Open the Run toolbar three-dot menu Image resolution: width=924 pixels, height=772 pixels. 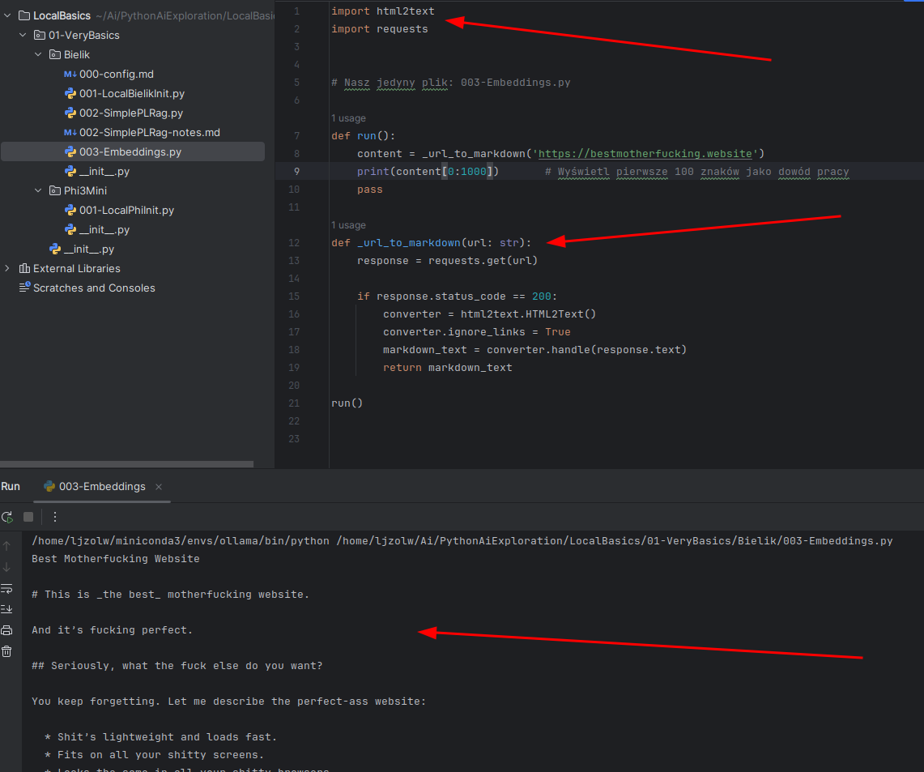click(x=55, y=517)
